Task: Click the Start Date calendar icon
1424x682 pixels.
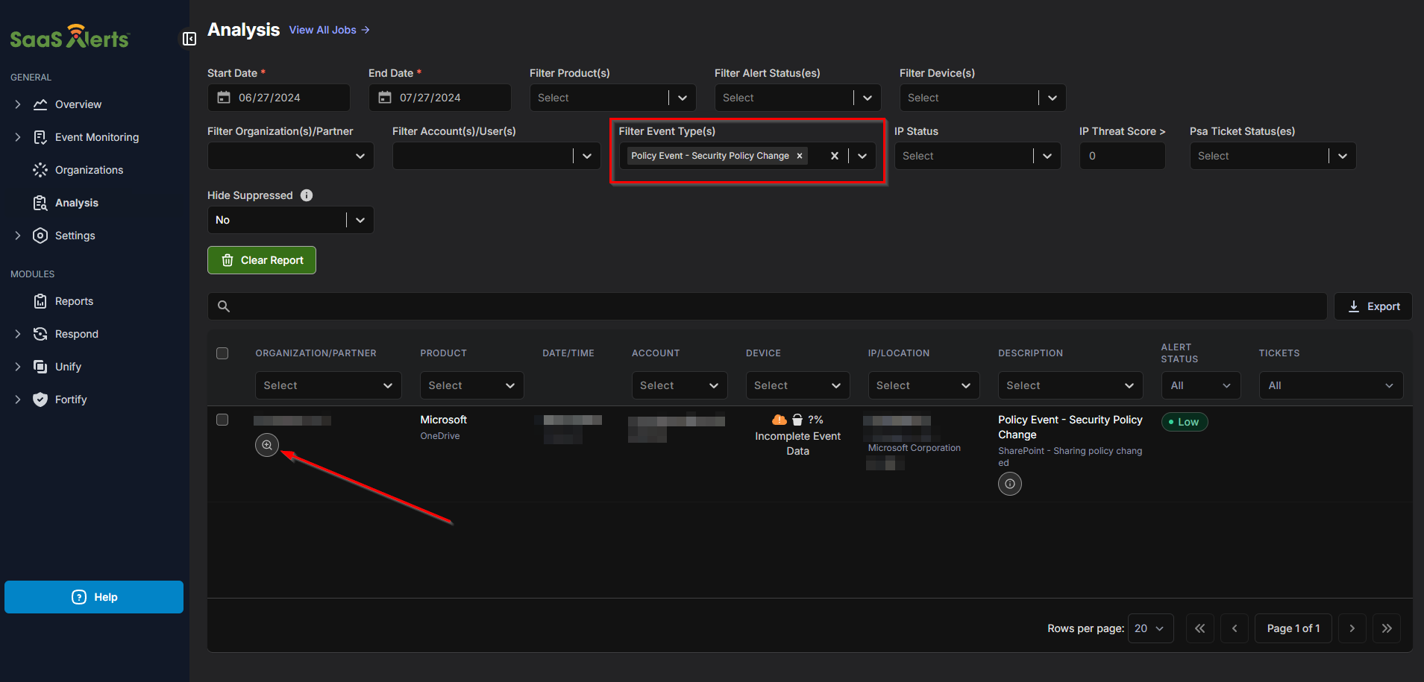Action: (x=224, y=98)
